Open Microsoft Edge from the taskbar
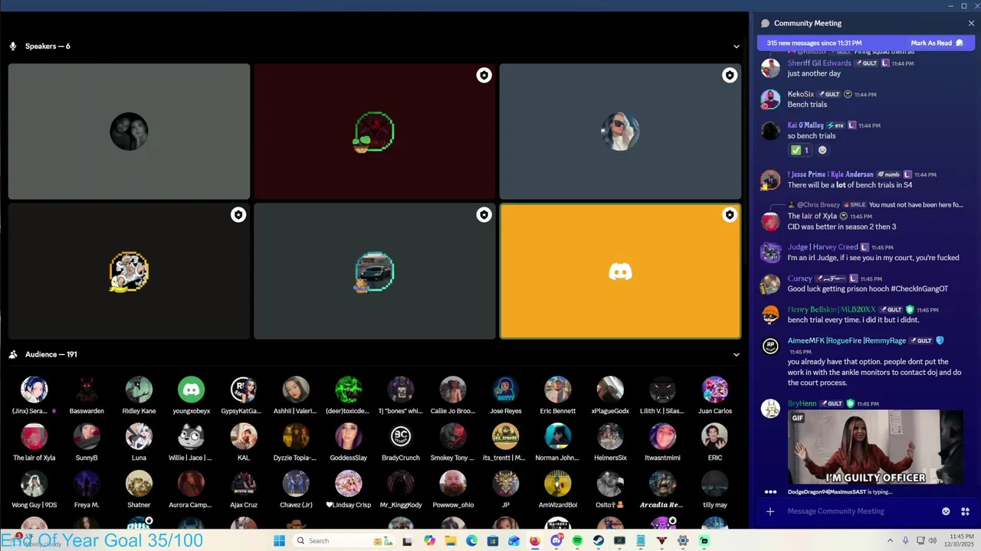The height and width of the screenshot is (551, 981). 471,541
